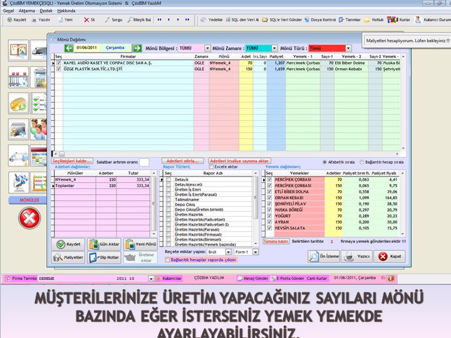Go to previous day with green left arrow
451x338 pixels.
tap(63, 48)
